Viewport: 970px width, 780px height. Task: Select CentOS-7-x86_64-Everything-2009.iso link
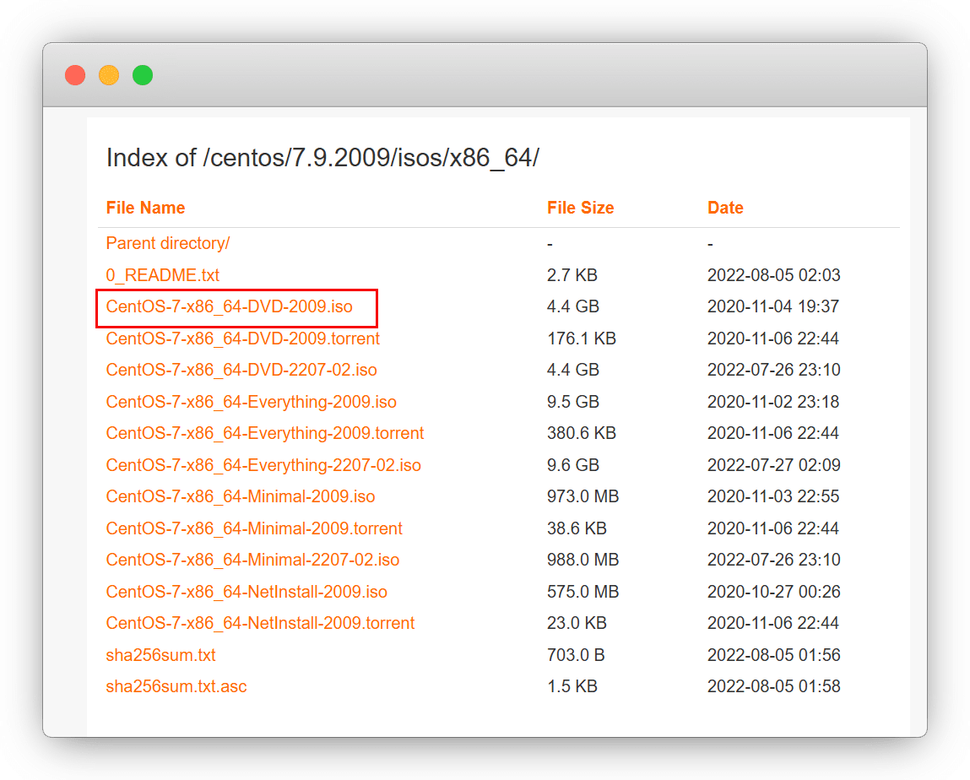pos(251,402)
